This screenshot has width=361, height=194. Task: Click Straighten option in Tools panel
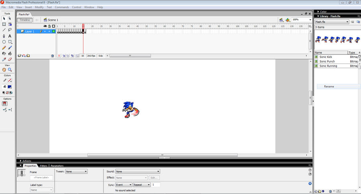10,110
